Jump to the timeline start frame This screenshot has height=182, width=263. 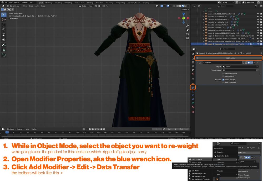90,129
